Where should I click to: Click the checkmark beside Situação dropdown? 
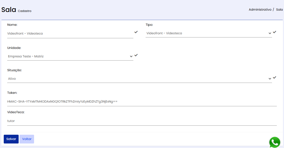pos(275,77)
